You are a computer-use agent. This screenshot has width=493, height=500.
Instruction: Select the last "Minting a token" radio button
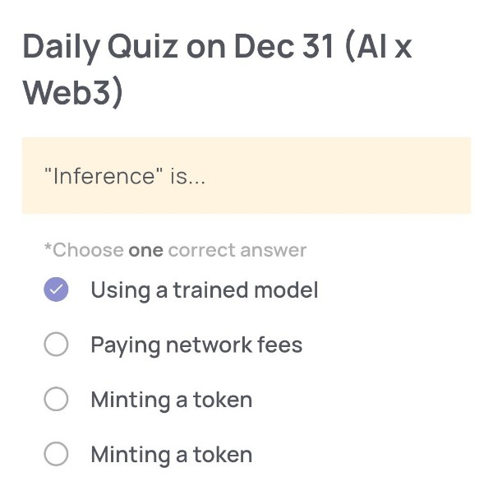[x=56, y=454]
